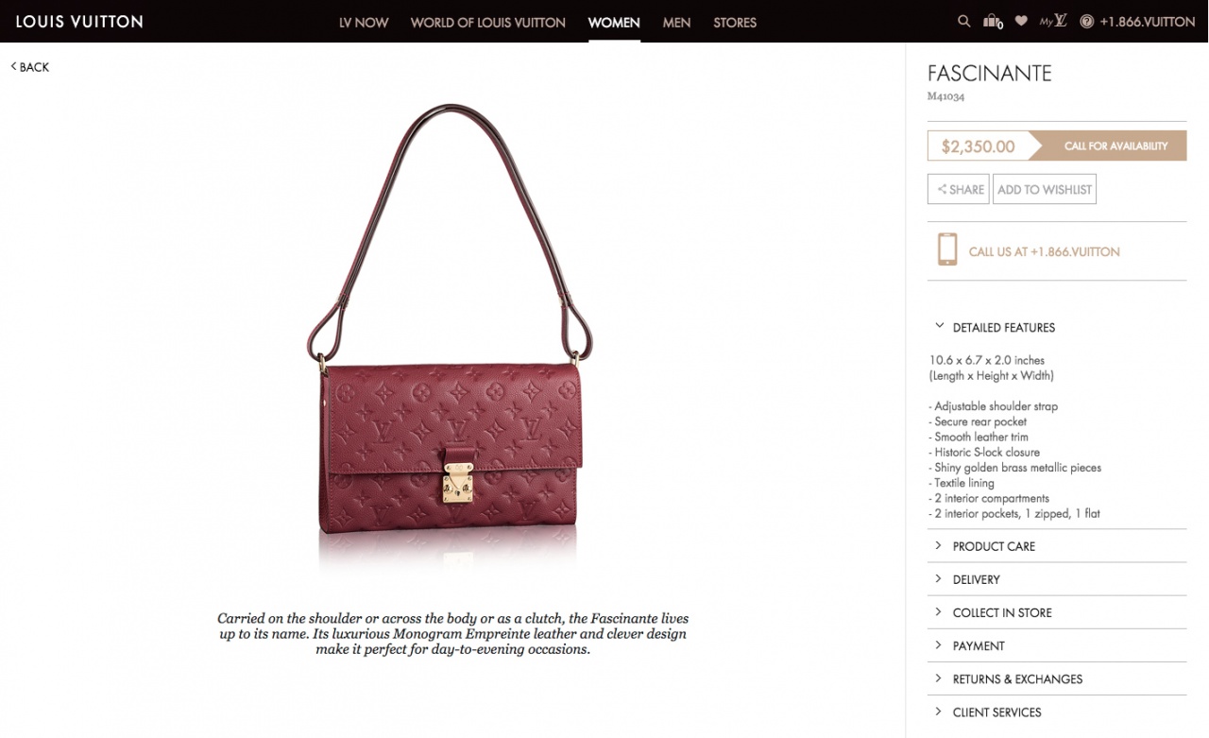The image size is (1209, 738).
Task: Click Add to Wishlist button
Action: click(x=1045, y=189)
